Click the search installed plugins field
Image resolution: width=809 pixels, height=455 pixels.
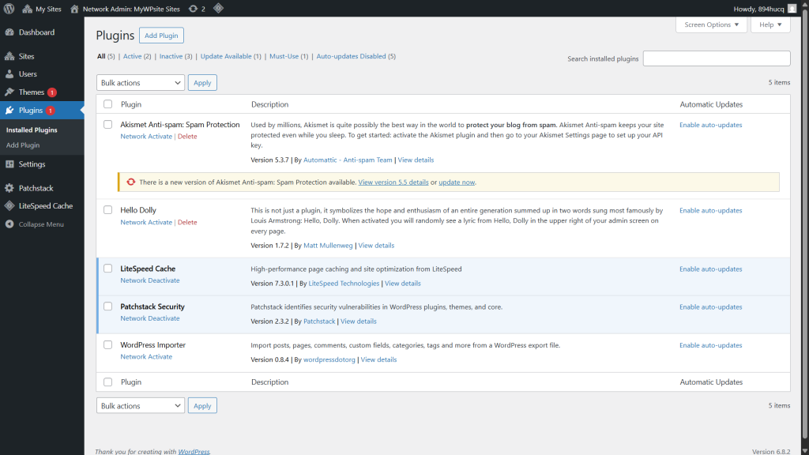click(x=716, y=58)
